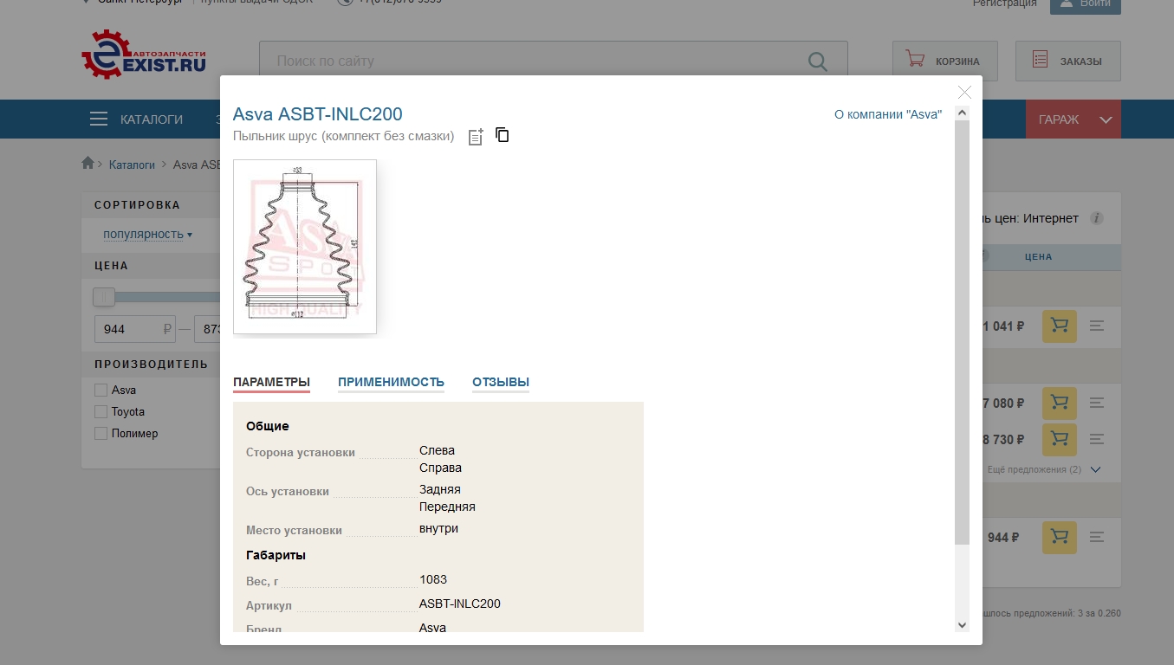Open details menu for the 7 080 ₽ offer
This screenshot has width=1174, height=665.
pos(1097,403)
